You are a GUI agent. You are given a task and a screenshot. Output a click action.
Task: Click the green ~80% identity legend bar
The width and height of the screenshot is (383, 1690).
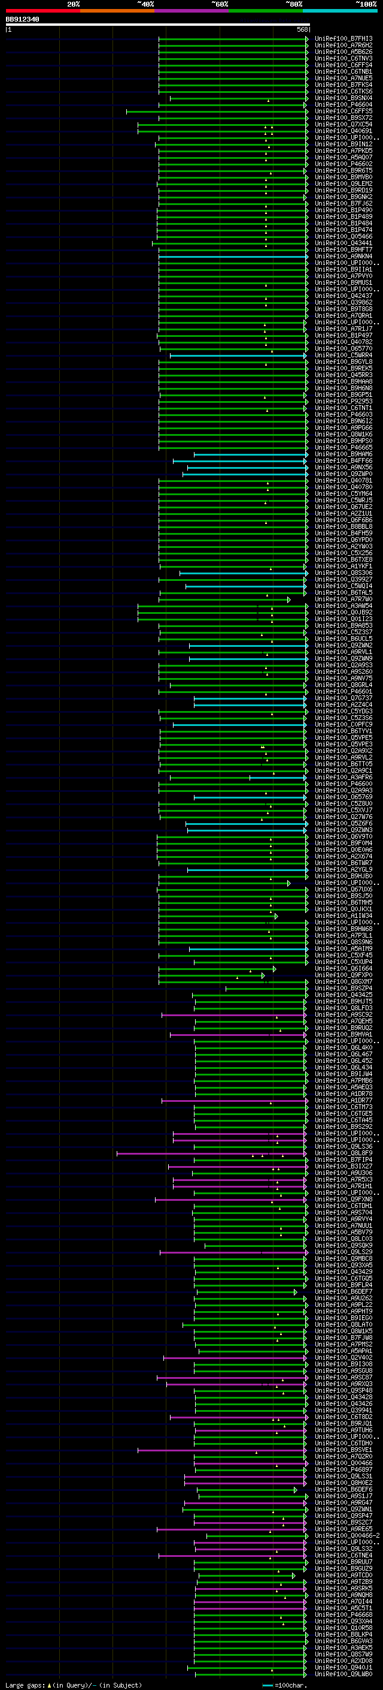pos(266,11)
